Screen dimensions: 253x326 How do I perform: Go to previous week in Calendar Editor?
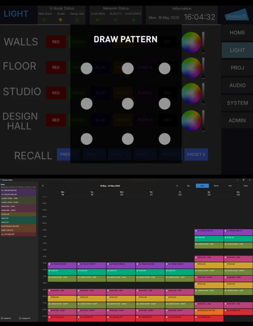point(43,186)
